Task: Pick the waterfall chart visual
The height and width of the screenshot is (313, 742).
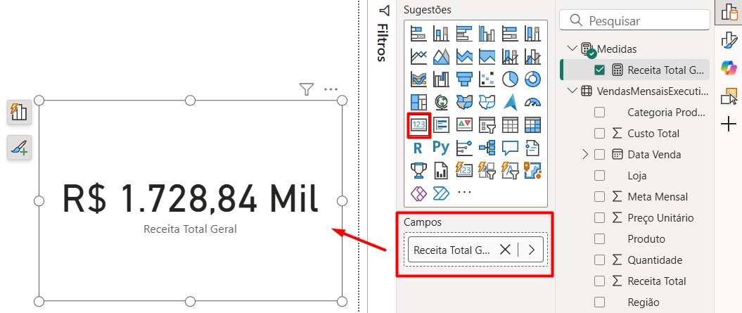Action: click(441, 79)
